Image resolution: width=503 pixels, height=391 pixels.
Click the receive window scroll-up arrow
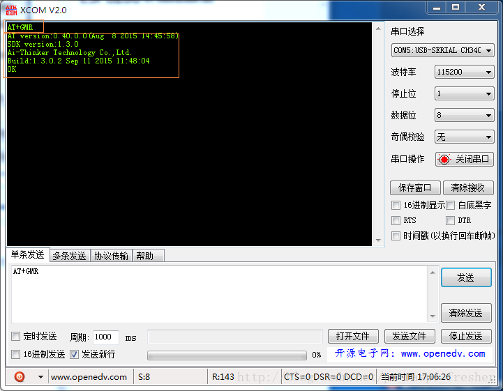[x=378, y=29]
